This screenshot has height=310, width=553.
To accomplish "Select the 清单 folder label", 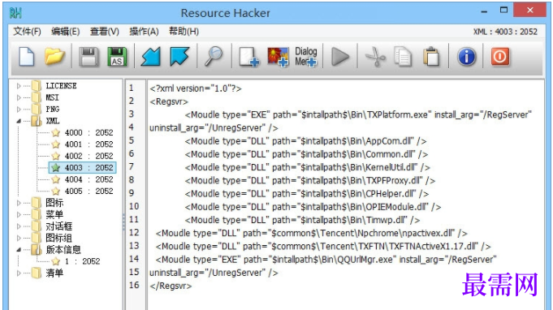I will coord(54,273).
